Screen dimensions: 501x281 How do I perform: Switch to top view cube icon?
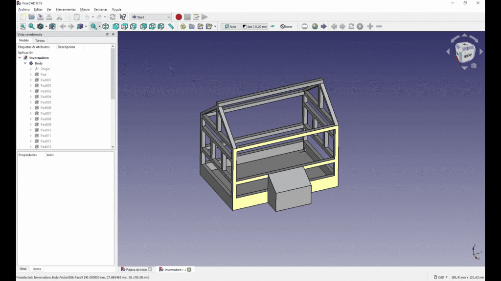124,26
